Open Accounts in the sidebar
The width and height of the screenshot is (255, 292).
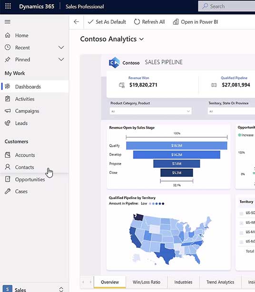(34, 155)
